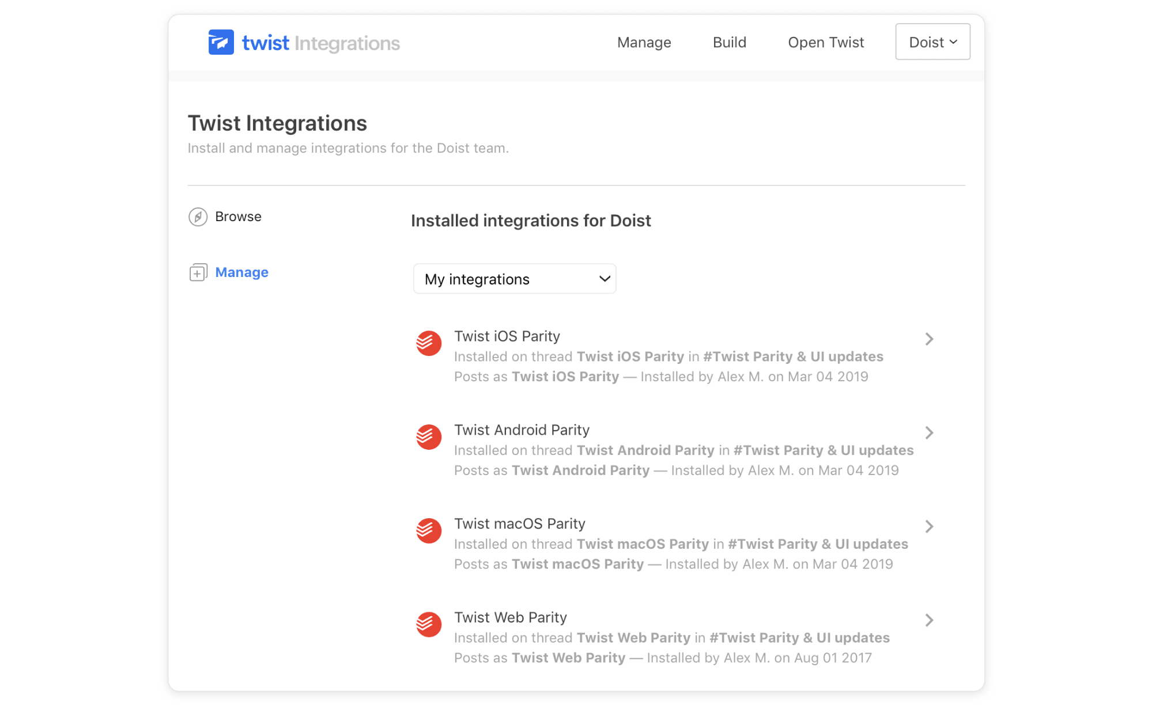
Task: Click the Todoist icon for Twist macOS Parity
Action: (428, 530)
